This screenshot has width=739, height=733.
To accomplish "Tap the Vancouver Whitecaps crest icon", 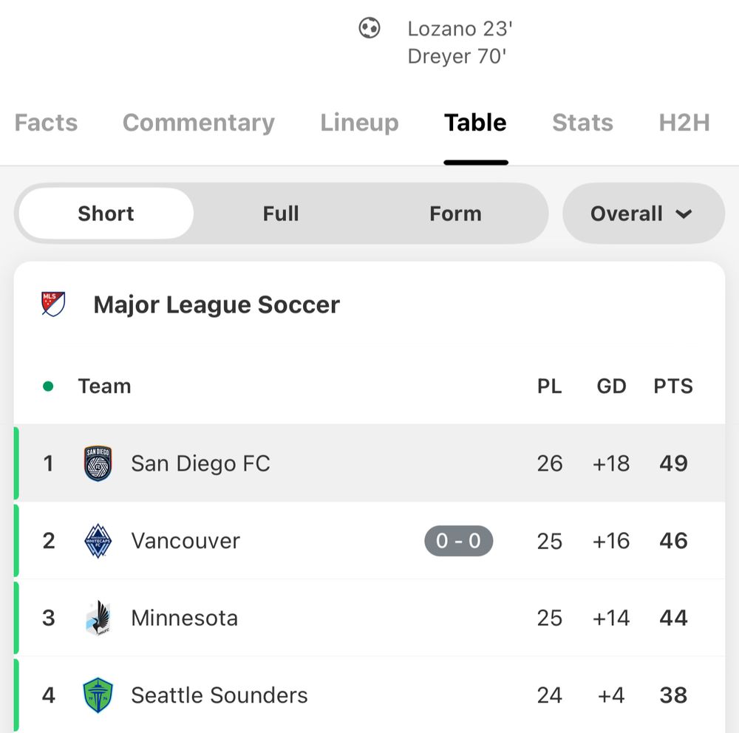I will [98, 541].
